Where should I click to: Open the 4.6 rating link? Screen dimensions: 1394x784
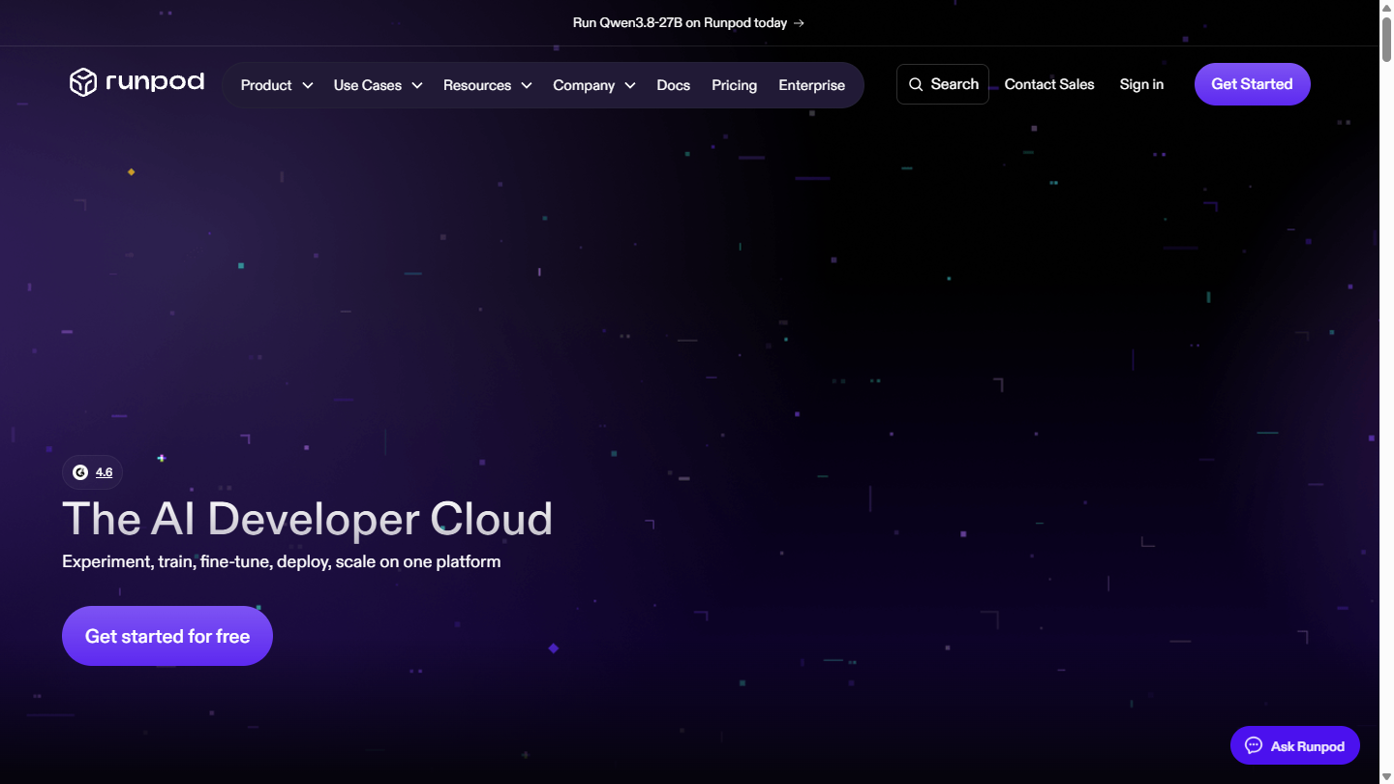[x=104, y=472]
